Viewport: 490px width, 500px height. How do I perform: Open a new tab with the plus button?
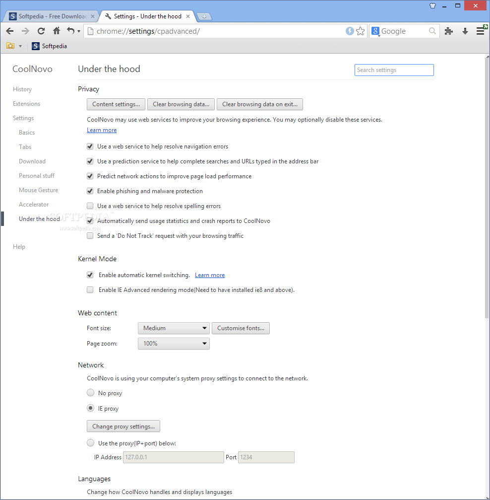tap(204, 16)
